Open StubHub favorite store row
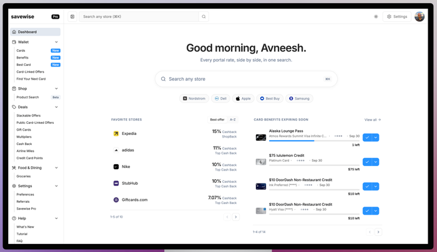437x252 pixels. pyautogui.click(x=175, y=184)
